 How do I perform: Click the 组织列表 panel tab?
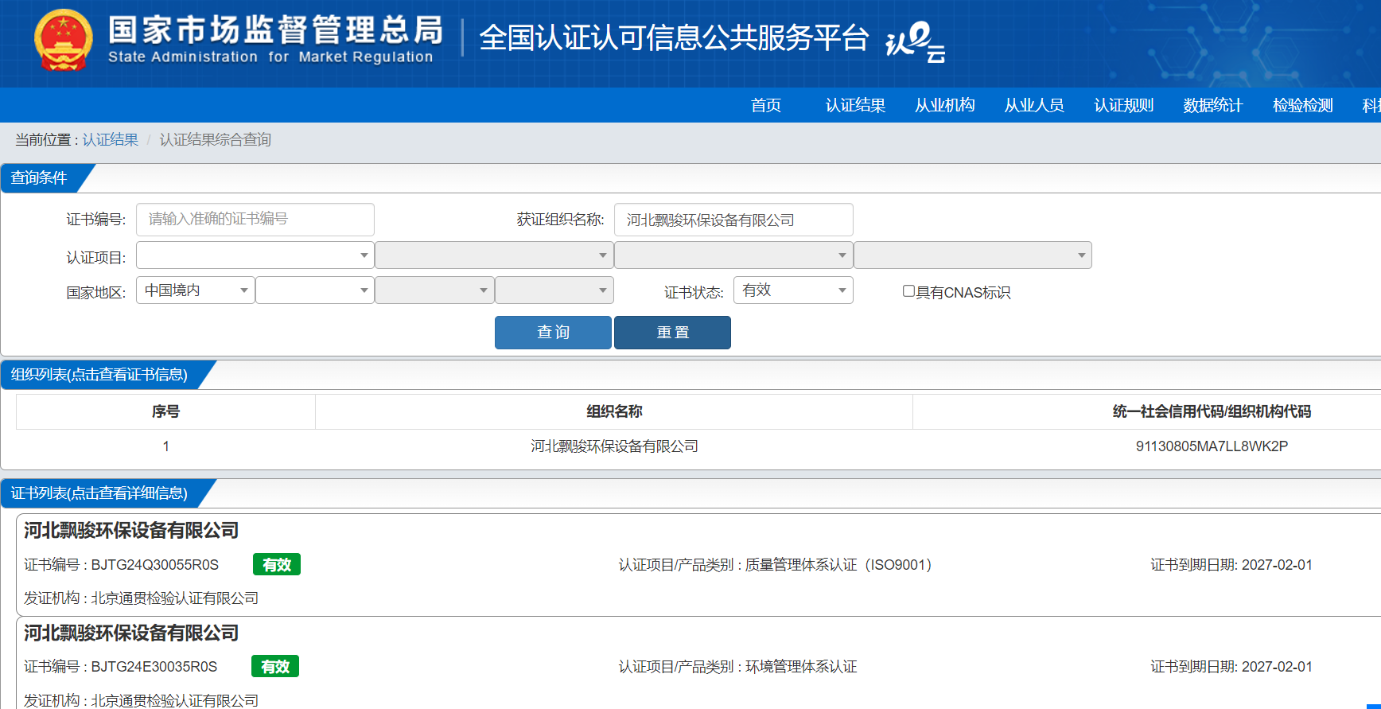[x=99, y=375]
